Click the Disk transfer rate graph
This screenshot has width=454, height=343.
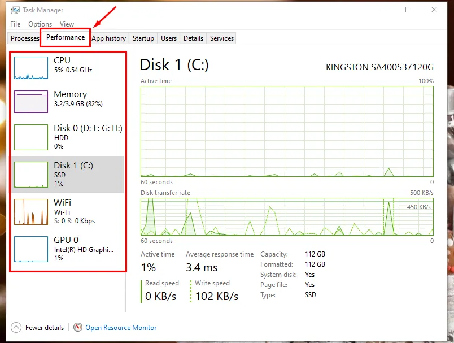(x=287, y=216)
